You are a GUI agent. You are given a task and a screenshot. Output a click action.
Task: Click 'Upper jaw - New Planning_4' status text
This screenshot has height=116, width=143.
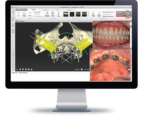coord(20,73)
